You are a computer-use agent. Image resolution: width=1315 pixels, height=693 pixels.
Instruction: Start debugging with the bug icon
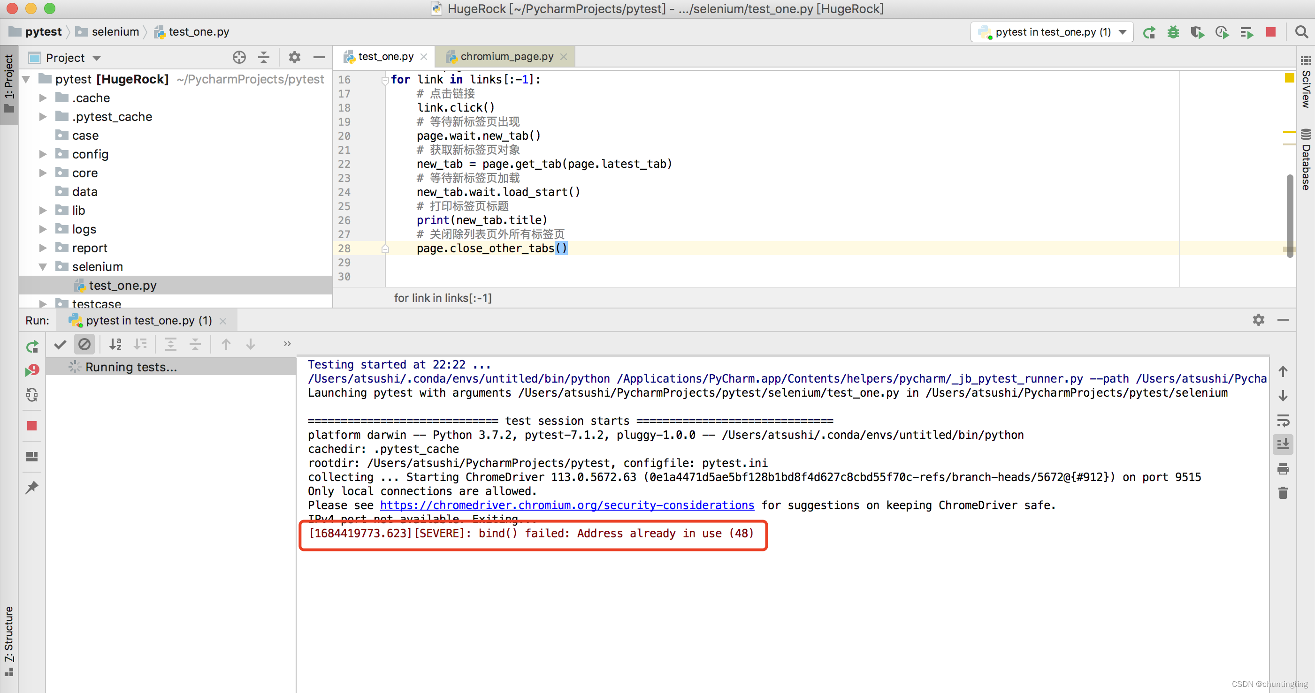tap(1173, 33)
